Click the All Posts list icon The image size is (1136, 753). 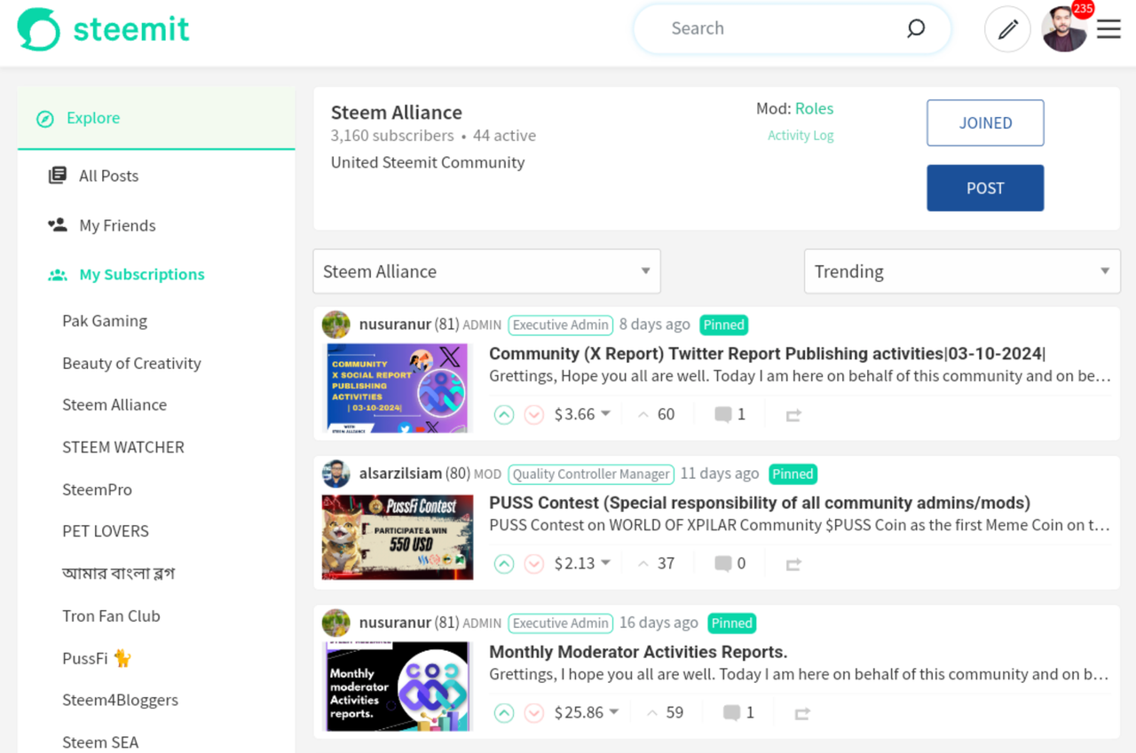point(58,176)
